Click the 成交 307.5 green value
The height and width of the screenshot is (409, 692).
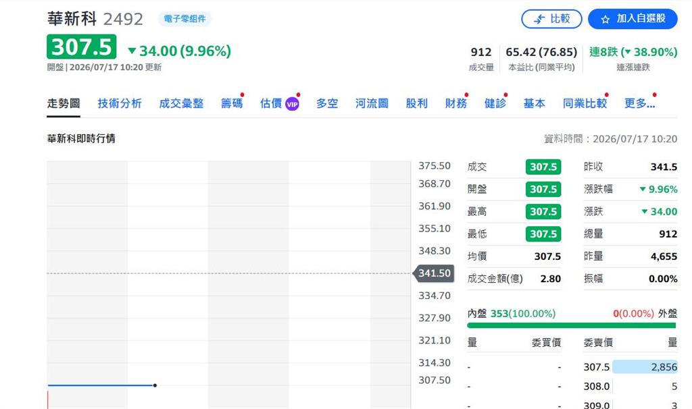543,167
